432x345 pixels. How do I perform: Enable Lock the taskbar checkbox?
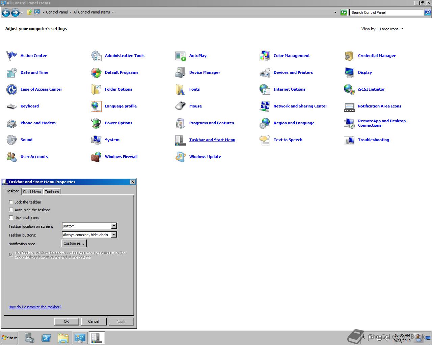pyautogui.click(x=11, y=202)
